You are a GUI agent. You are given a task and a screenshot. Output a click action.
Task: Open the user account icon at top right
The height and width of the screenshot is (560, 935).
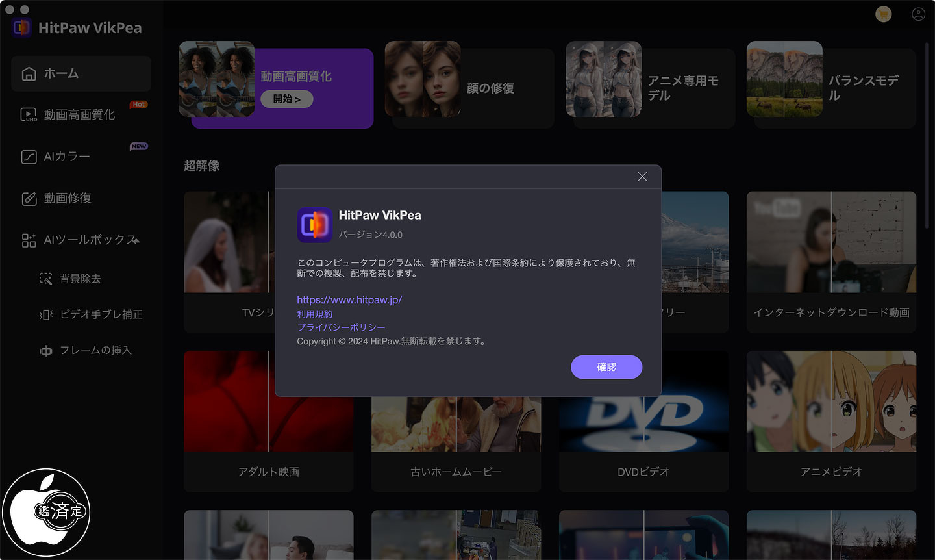(x=918, y=14)
